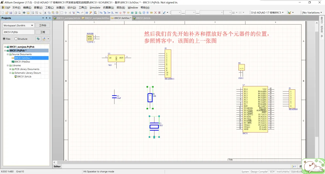Screen dimensions: 325x174
Task: Browse component libraries icon
Action: pyautogui.click(x=95, y=13)
